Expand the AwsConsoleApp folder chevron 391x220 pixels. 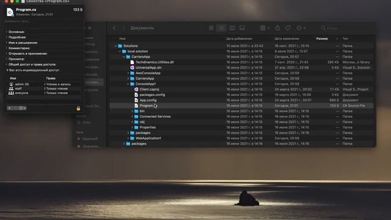coord(128,73)
